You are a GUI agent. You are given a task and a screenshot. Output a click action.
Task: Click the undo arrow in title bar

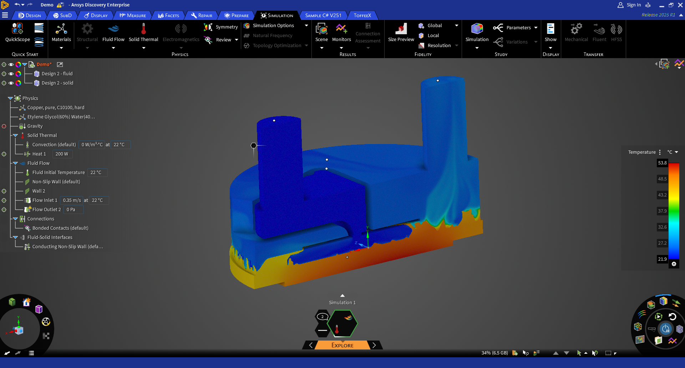coord(17,5)
